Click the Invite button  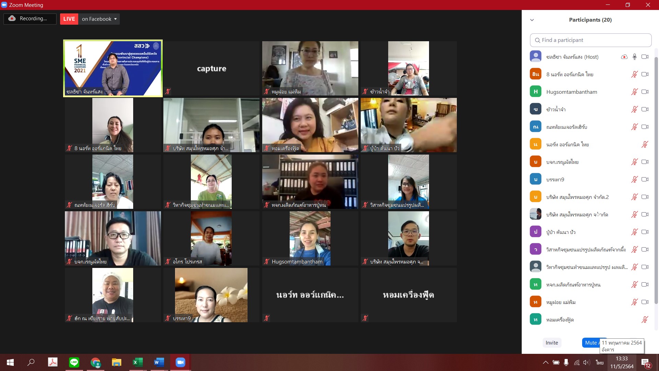point(552,342)
